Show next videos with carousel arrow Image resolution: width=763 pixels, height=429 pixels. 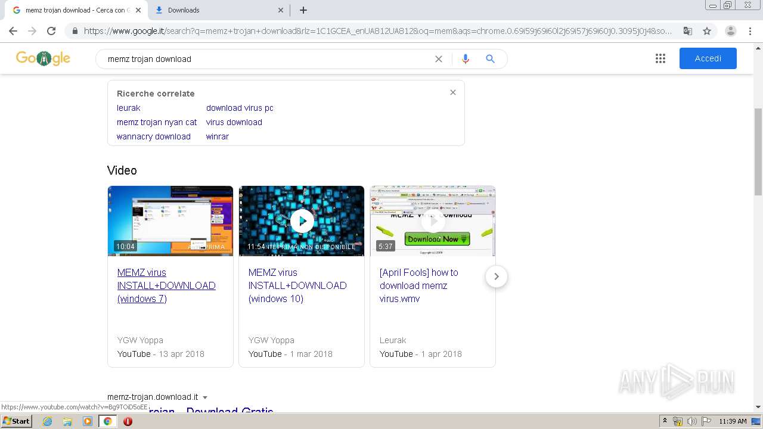pyautogui.click(x=496, y=276)
